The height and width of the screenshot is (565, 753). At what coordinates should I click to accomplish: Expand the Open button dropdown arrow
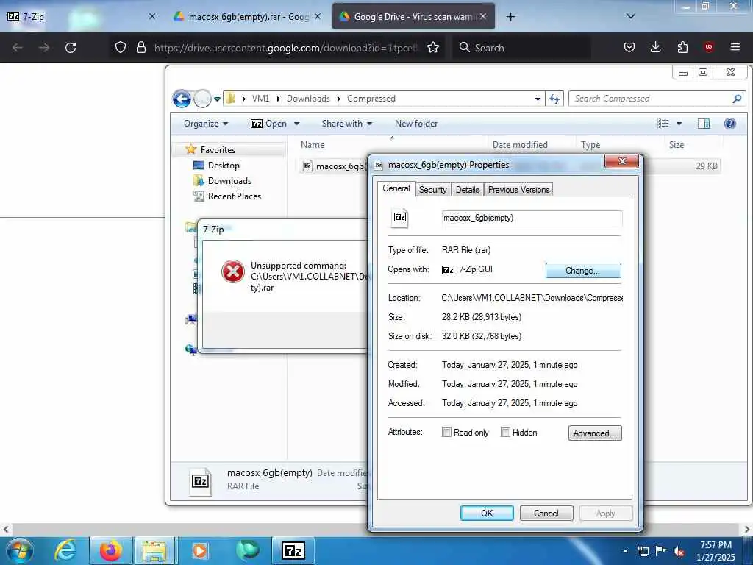point(297,124)
